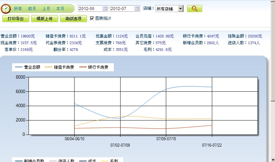The width and height of the screenshot is (275, 162).
Task: Choose the 本月 period filter
Action: pos(60,9)
